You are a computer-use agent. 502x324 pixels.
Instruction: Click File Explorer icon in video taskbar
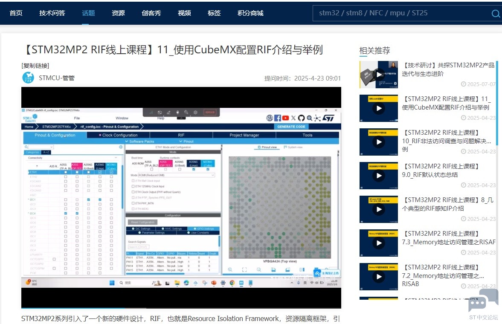177,283
